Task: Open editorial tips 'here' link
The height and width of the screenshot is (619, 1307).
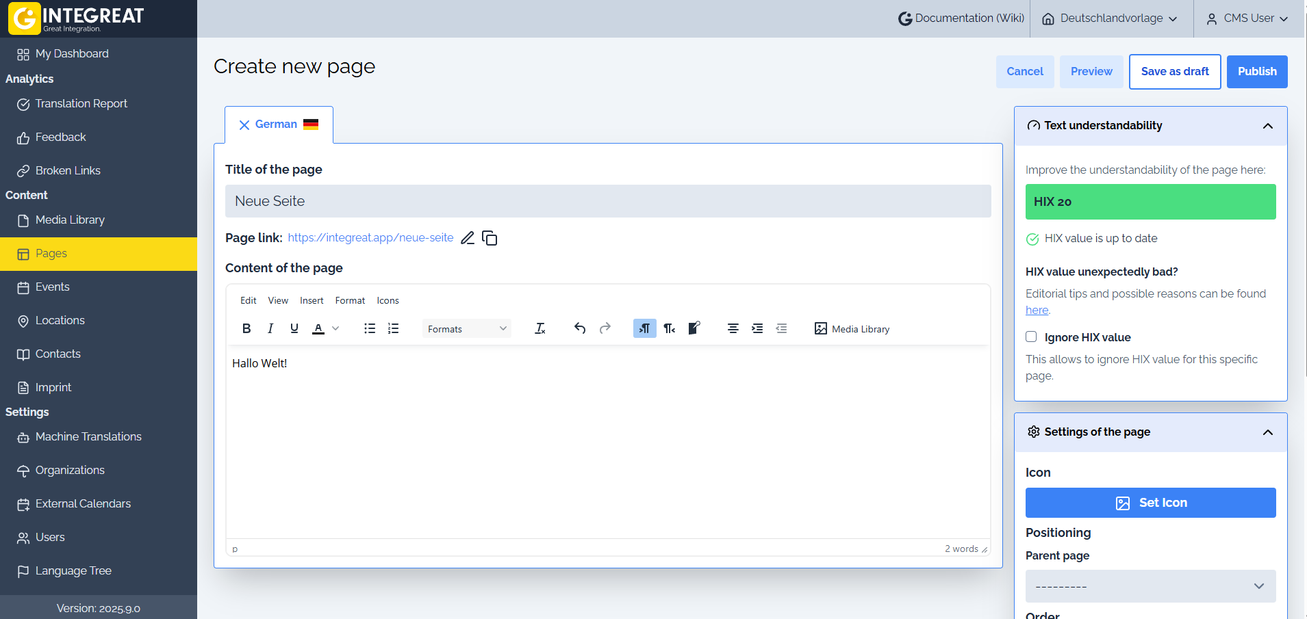Action: pyautogui.click(x=1037, y=310)
